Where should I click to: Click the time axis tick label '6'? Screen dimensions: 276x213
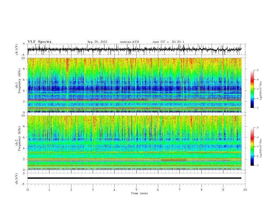click(x=158, y=190)
